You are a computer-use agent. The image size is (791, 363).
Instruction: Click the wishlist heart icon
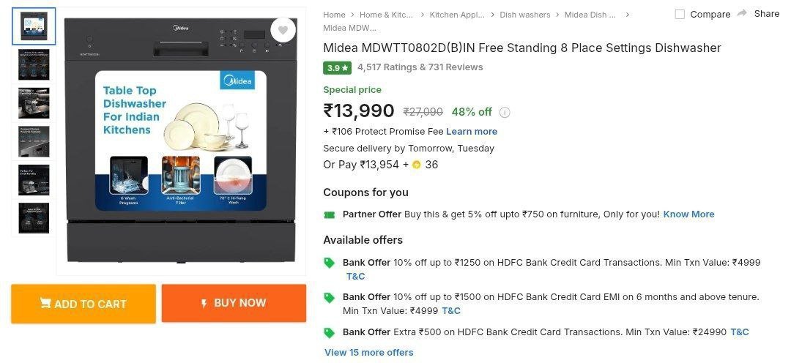[283, 30]
